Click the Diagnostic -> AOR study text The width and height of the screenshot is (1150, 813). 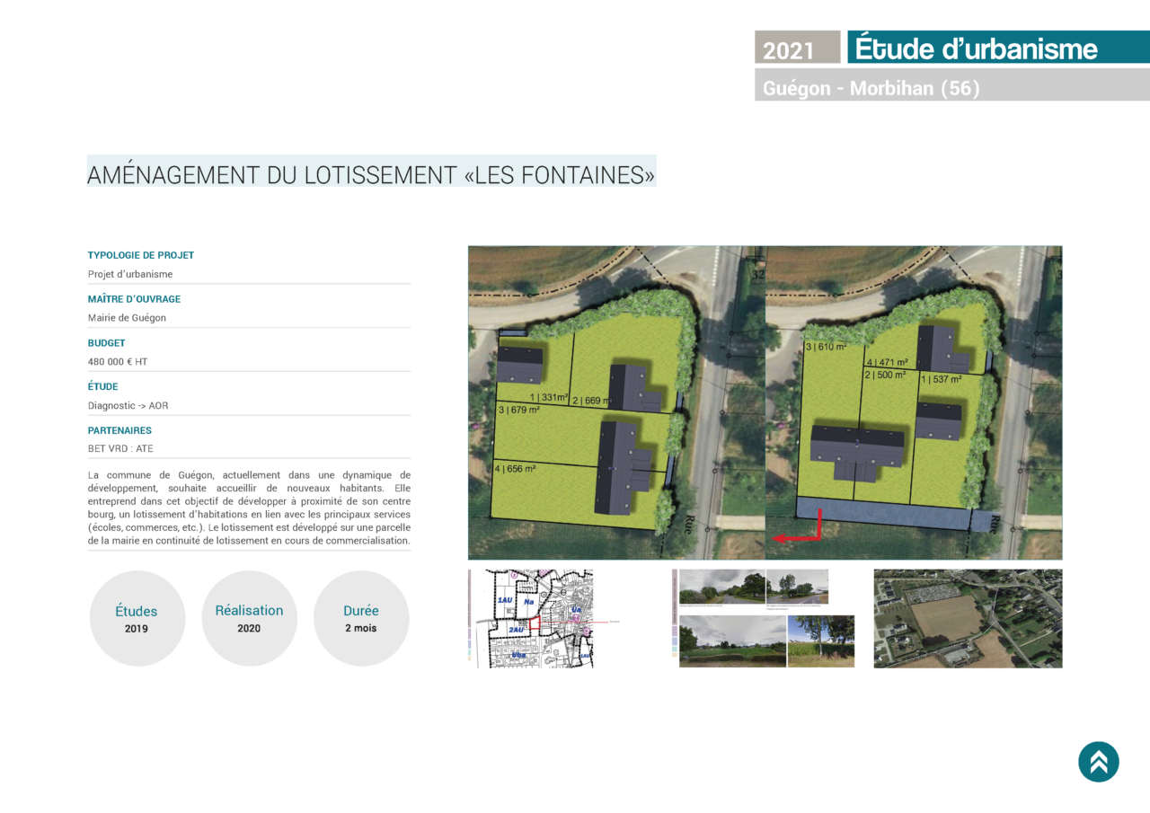128,406
